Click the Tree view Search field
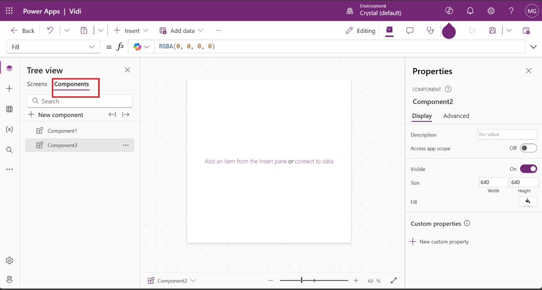This screenshot has width=542, height=290. [x=80, y=101]
